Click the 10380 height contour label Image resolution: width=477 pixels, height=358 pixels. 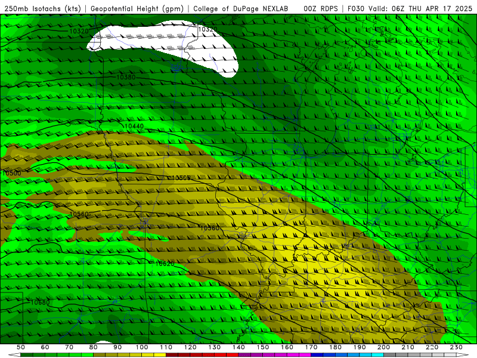pyautogui.click(x=126, y=77)
